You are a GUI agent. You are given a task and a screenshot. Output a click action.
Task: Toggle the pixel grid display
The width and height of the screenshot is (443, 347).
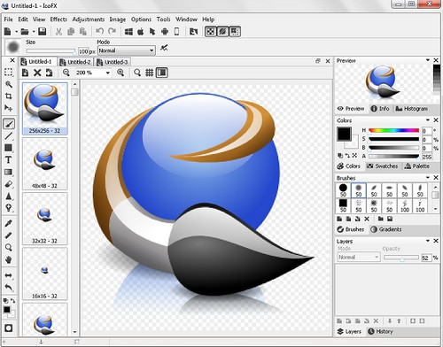click(x=150, y=73)
